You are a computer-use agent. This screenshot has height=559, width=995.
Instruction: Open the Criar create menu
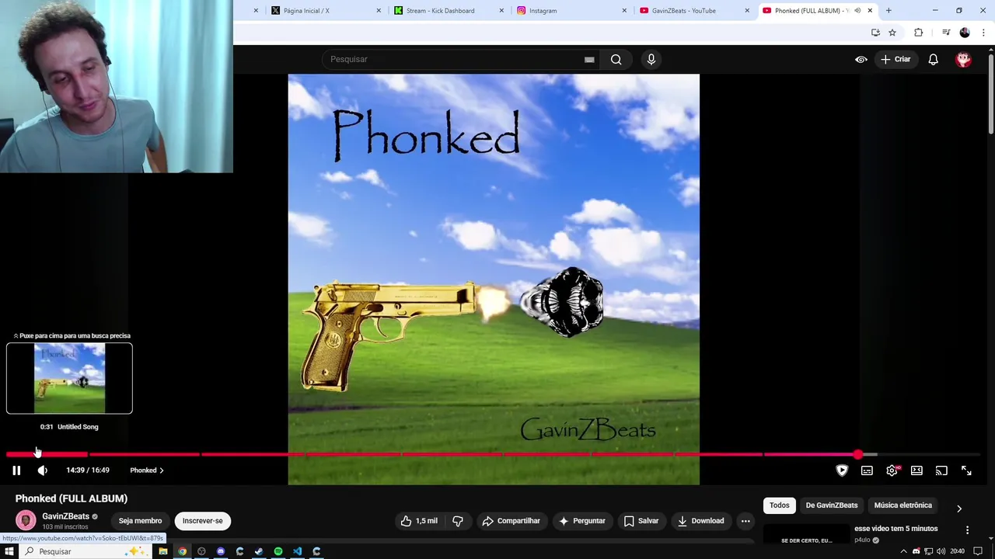[x=895, y=59]
